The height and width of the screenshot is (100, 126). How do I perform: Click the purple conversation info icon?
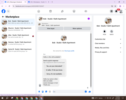(x=89, y=19)
